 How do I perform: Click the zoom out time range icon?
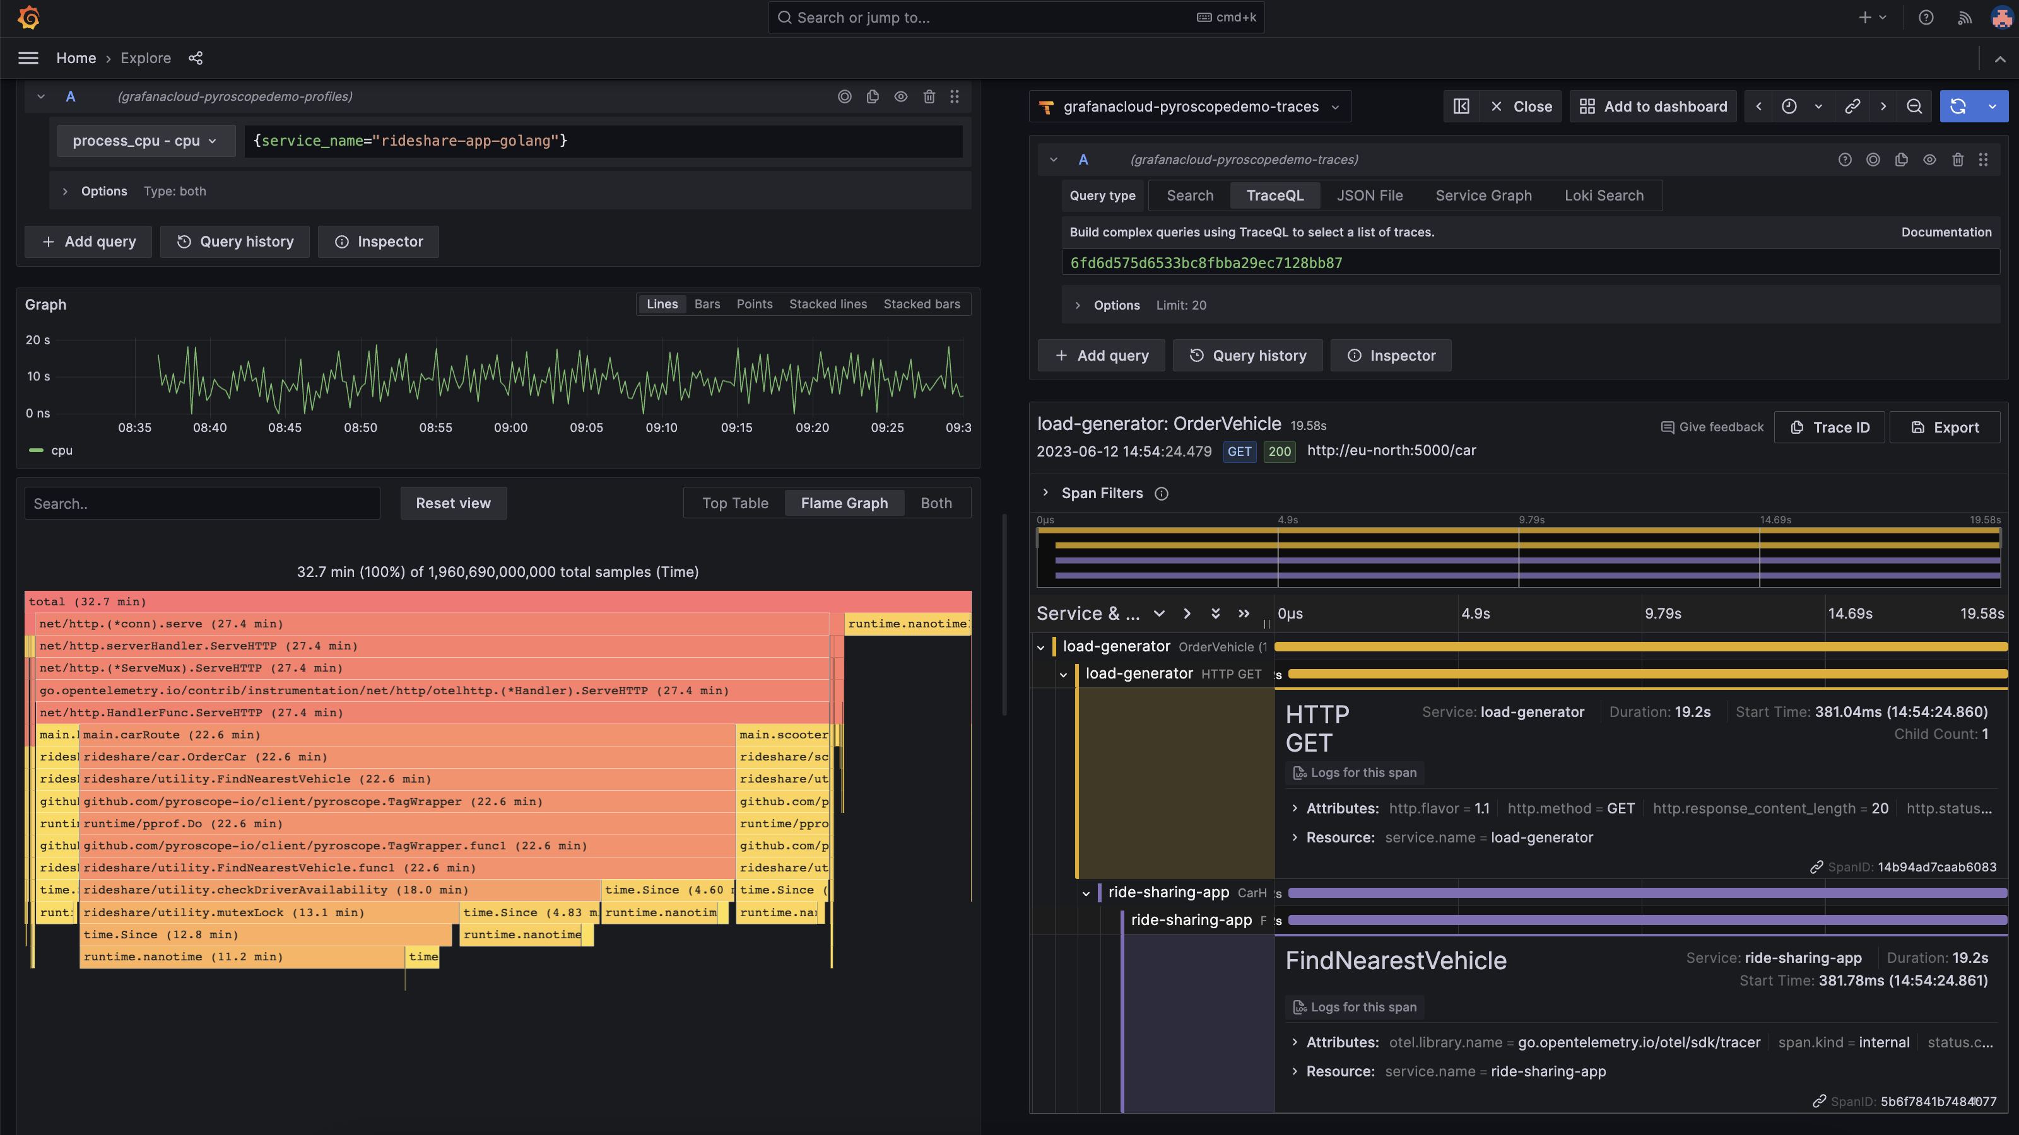pyautogui.click(x=1914, y=107)
